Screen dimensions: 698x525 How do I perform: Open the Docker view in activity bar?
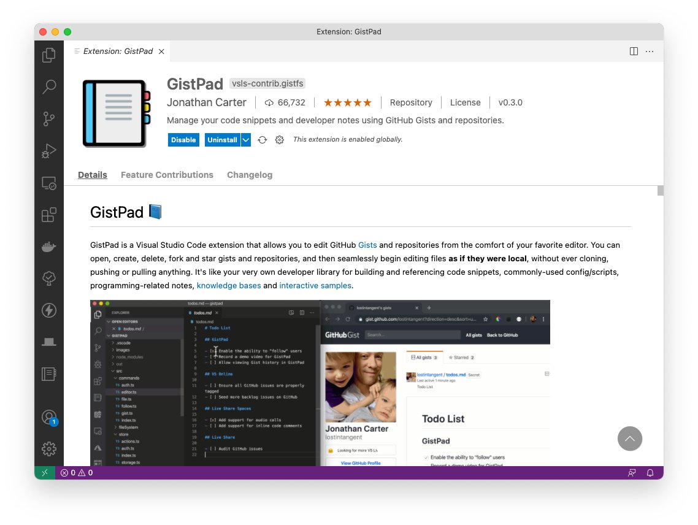49,247
